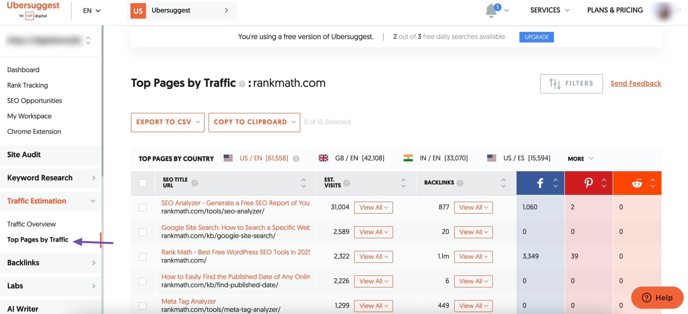The image size is (688, 314).
Task: Open View All visits for Google Site Search row
Action: (373, 232)
